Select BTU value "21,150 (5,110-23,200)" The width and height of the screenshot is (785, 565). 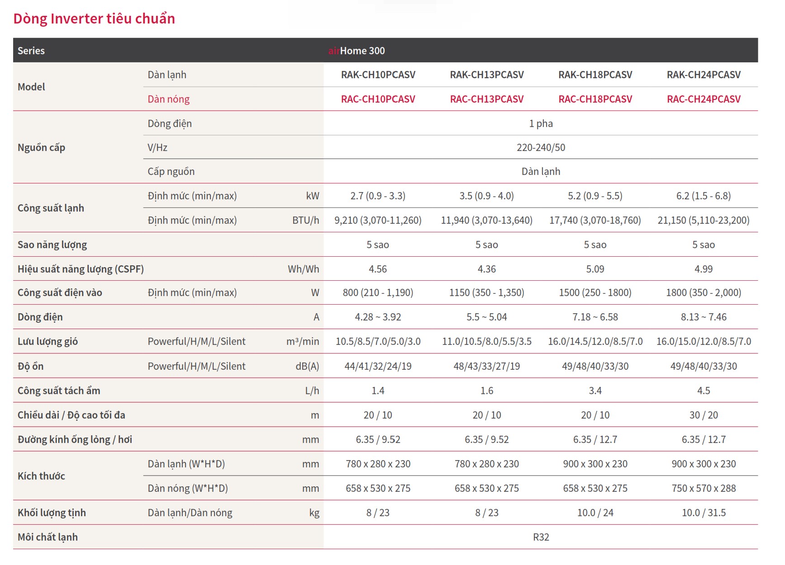click(704, 220)
